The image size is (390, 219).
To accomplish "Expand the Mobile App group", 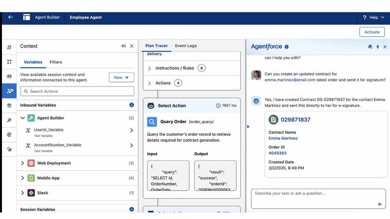I will [x=22, y=178].
